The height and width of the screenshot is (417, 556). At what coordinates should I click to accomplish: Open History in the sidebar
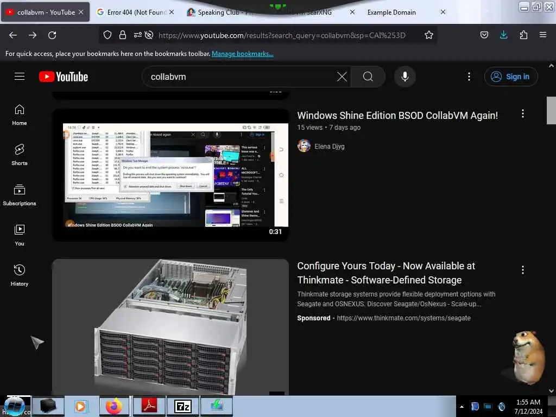point(20,275)
